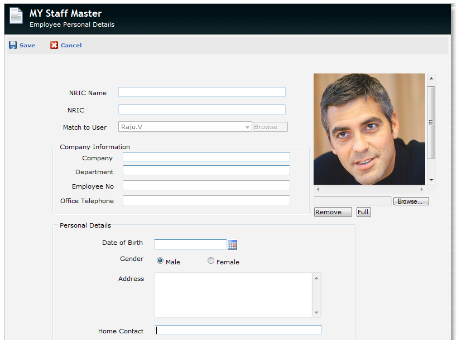Focus the NRIC Name input field

click(x=201, y=92)
